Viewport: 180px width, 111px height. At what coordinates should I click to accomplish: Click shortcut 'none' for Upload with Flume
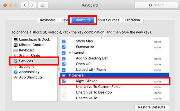pyautogui.click(x=157, y=70)
